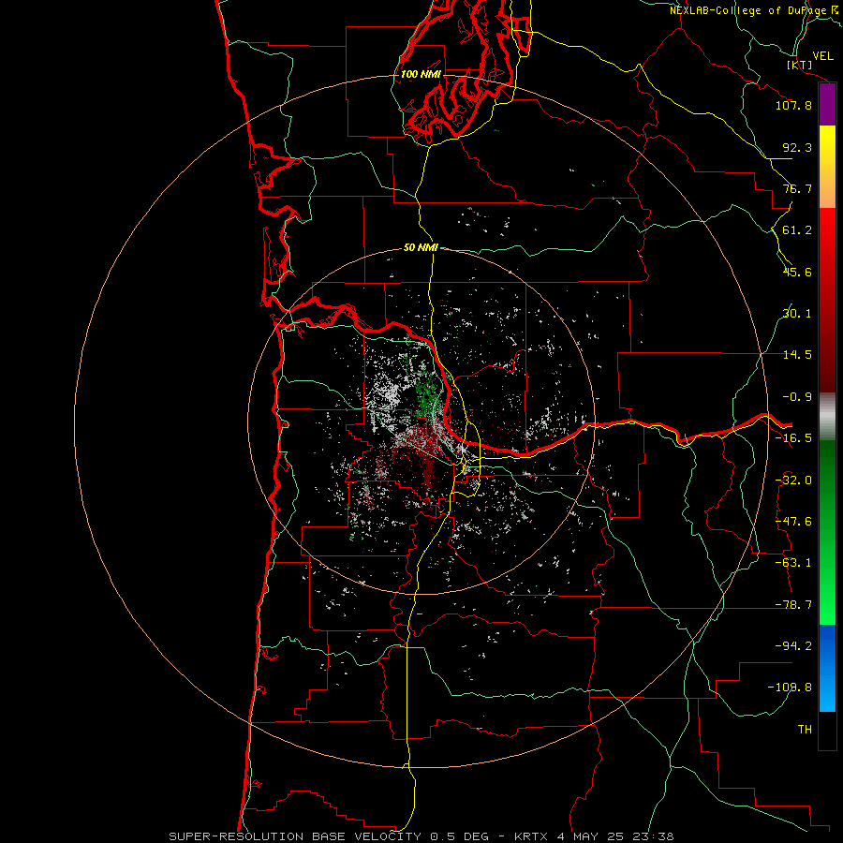
Task: Click the [KT] units label
Action: [800, 65]
